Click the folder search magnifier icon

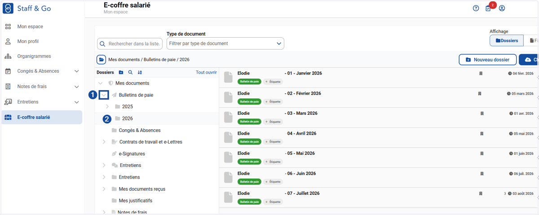pos(130,72)
